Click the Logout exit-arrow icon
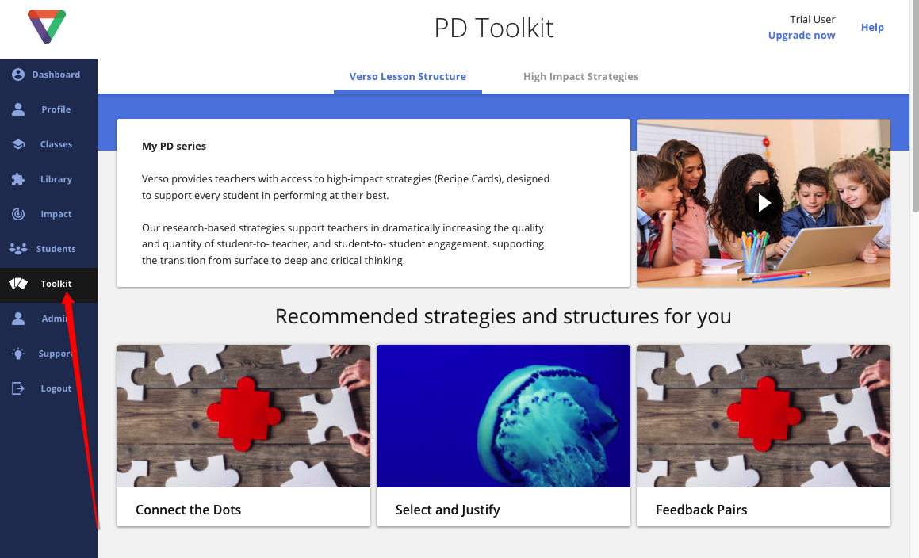919x558 pixels. pos(18,388)
